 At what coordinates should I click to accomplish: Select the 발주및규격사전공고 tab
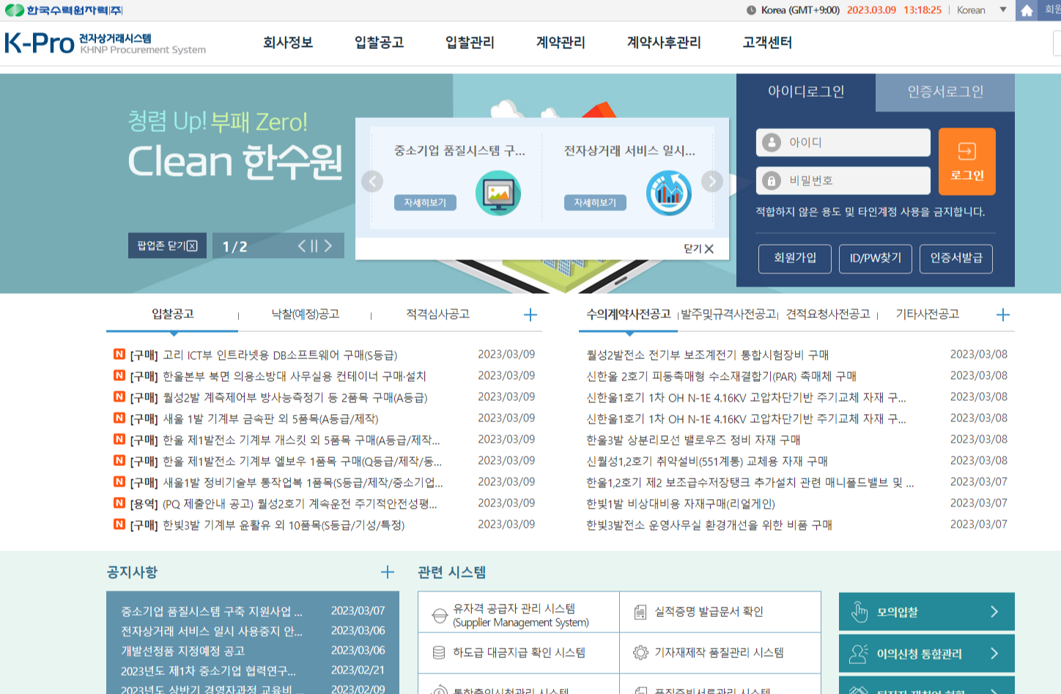(x=729, y=314)
